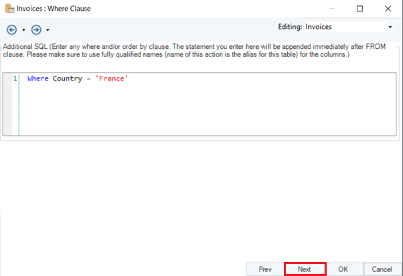Click the Invoices window title icon
Screen dimensions: 403x276
[x=9, y=9]
